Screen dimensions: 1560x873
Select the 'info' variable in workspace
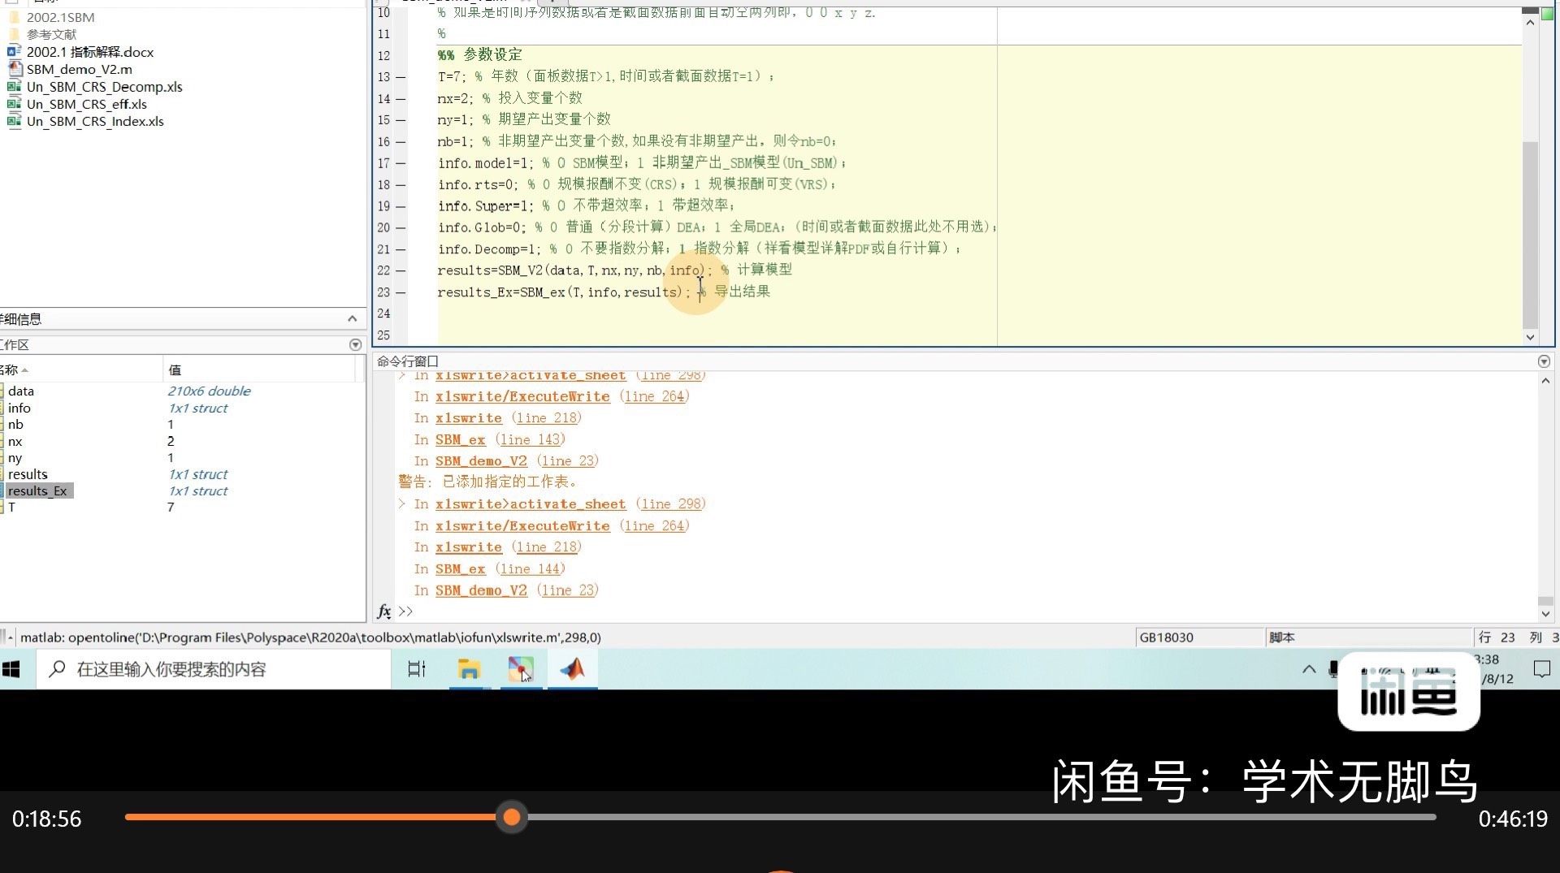click(x=19, y=408)
